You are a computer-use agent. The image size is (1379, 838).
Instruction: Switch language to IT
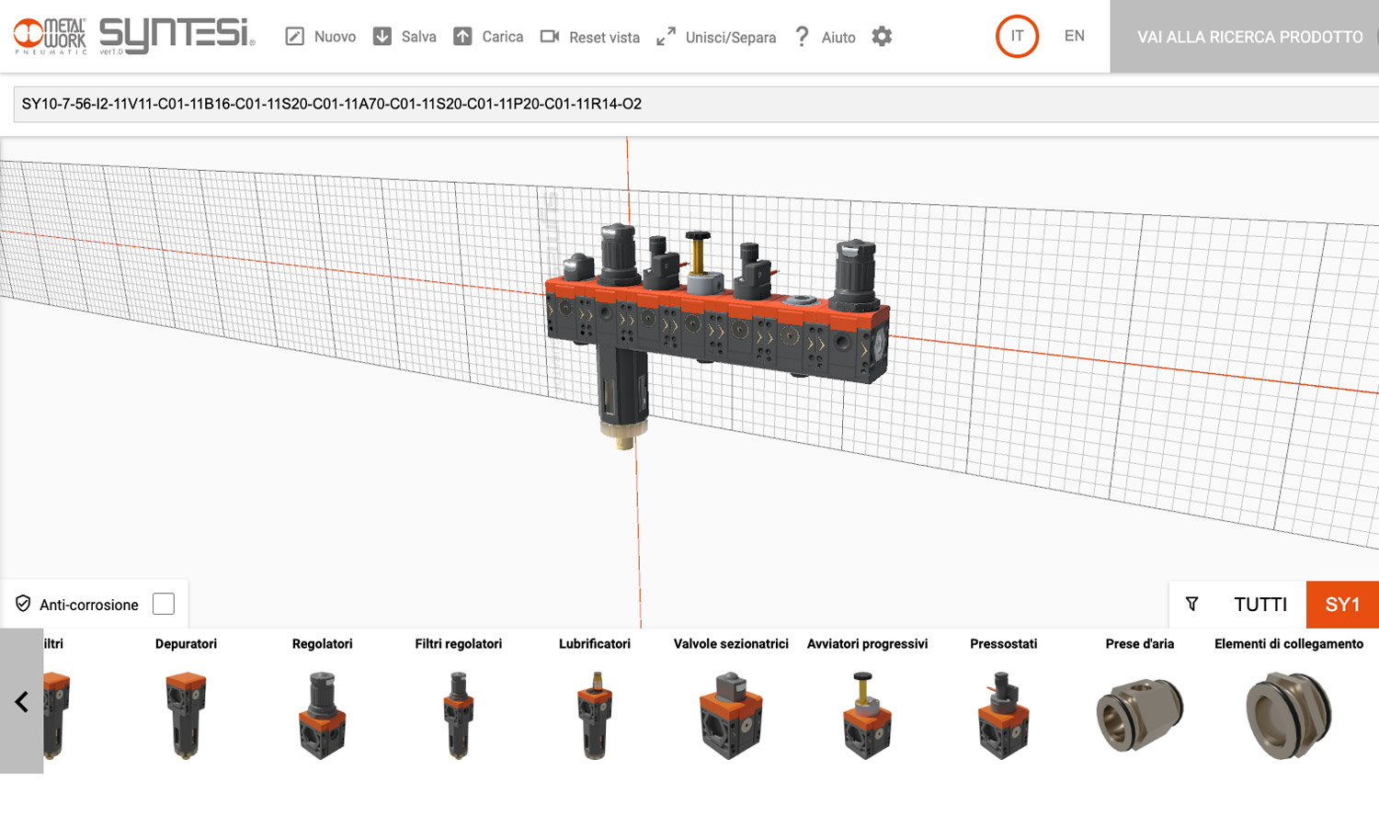pyautogui.click(x=1017, y=36)
